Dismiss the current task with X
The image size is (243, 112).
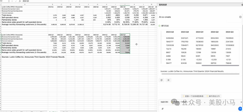click(x=241, y=102)
